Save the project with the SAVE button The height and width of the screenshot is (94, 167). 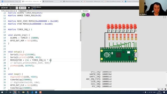(12, 8)
